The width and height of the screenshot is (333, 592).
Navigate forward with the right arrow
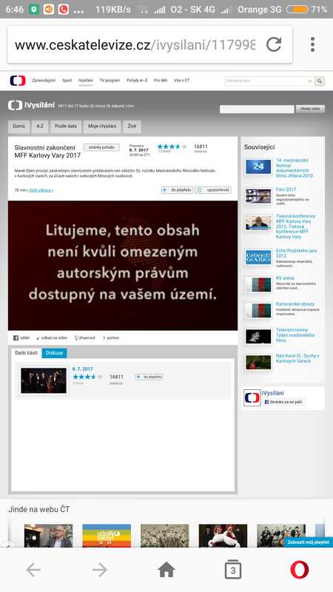coord(100,570)
